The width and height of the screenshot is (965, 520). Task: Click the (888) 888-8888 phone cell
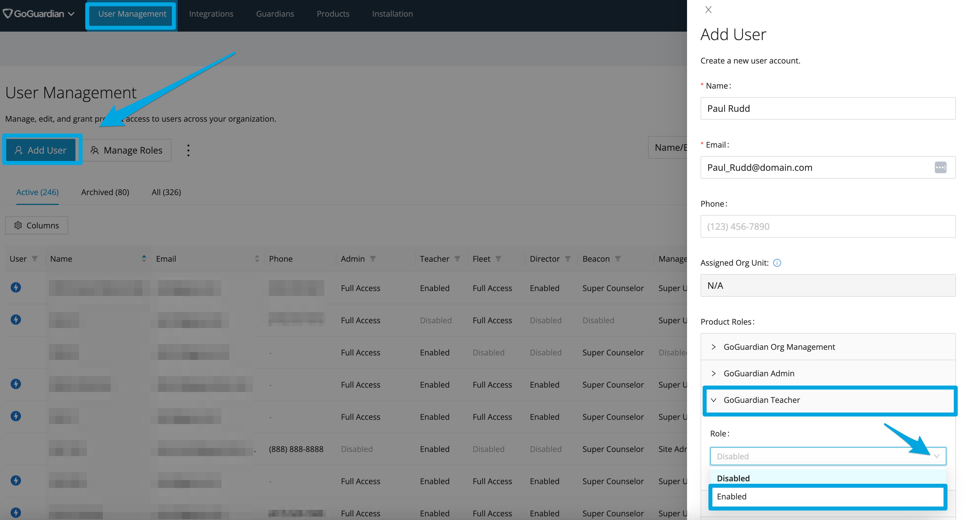pos(296,449)
